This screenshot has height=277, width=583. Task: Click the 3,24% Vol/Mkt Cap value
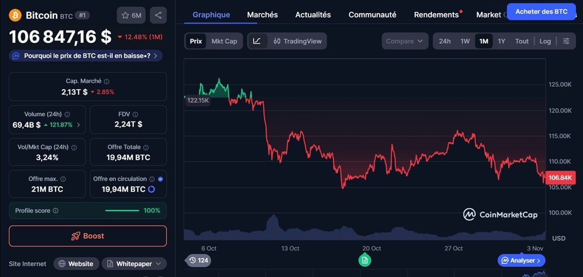[47, 157]
